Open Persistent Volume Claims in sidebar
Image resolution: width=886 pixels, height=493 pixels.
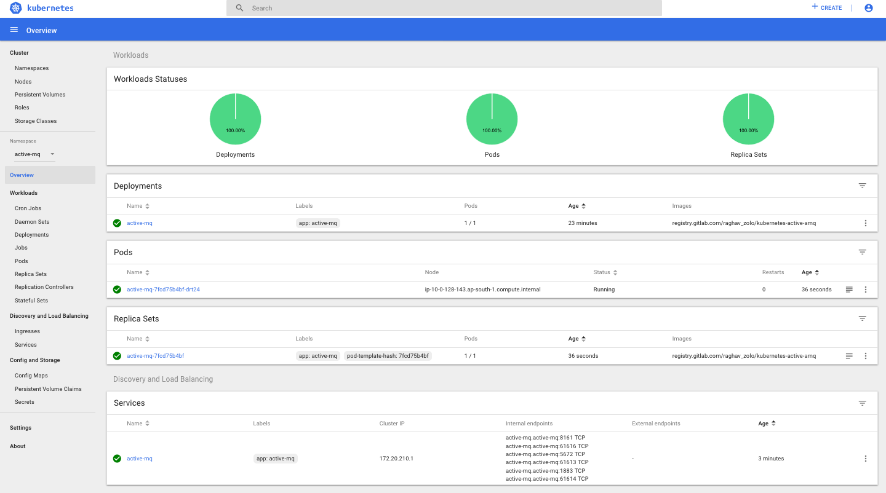48,389
